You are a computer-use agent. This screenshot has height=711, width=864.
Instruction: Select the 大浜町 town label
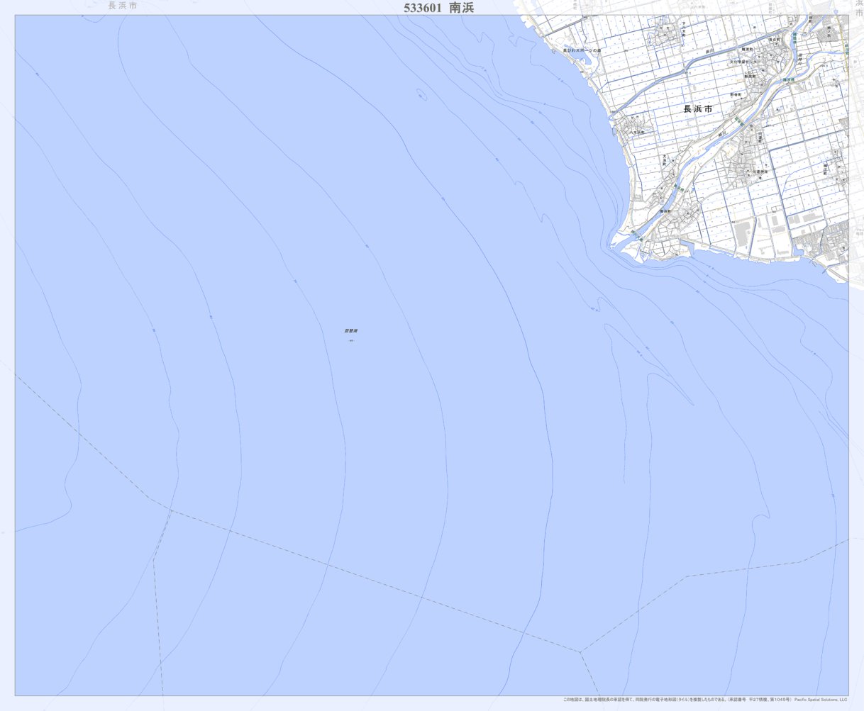point(665,159)
